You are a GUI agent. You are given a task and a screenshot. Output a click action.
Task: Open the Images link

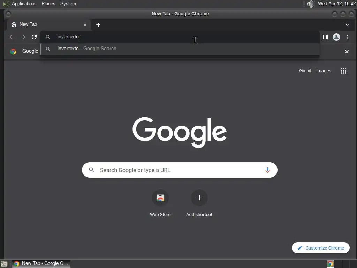click(x=324, y=70)
